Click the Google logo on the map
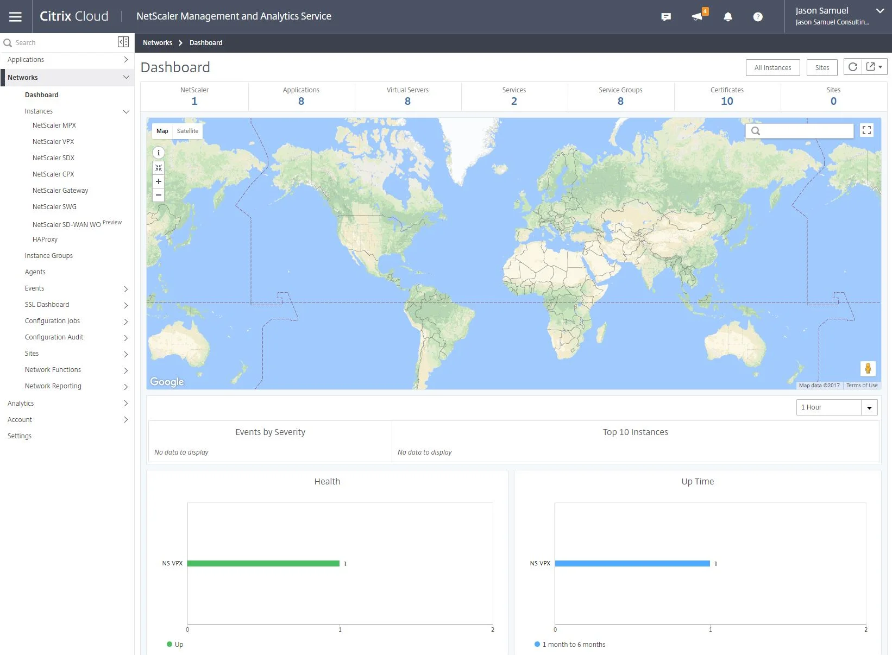The height and width of the screenshot is (655, 892). (167, 382)
